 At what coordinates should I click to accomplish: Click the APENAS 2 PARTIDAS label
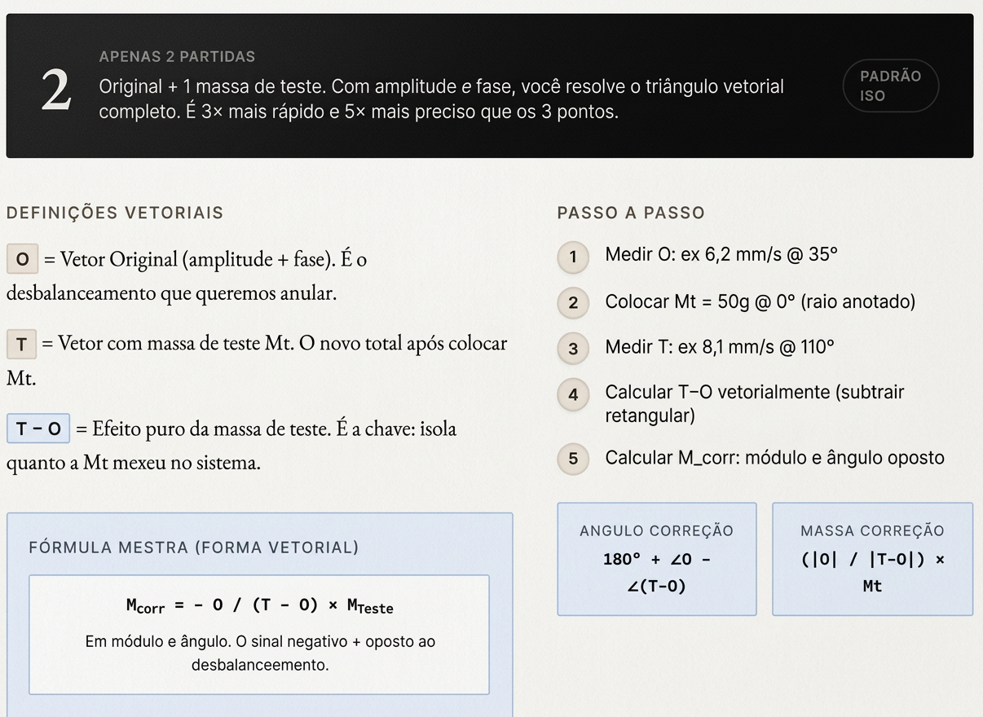tap(177, 57)
